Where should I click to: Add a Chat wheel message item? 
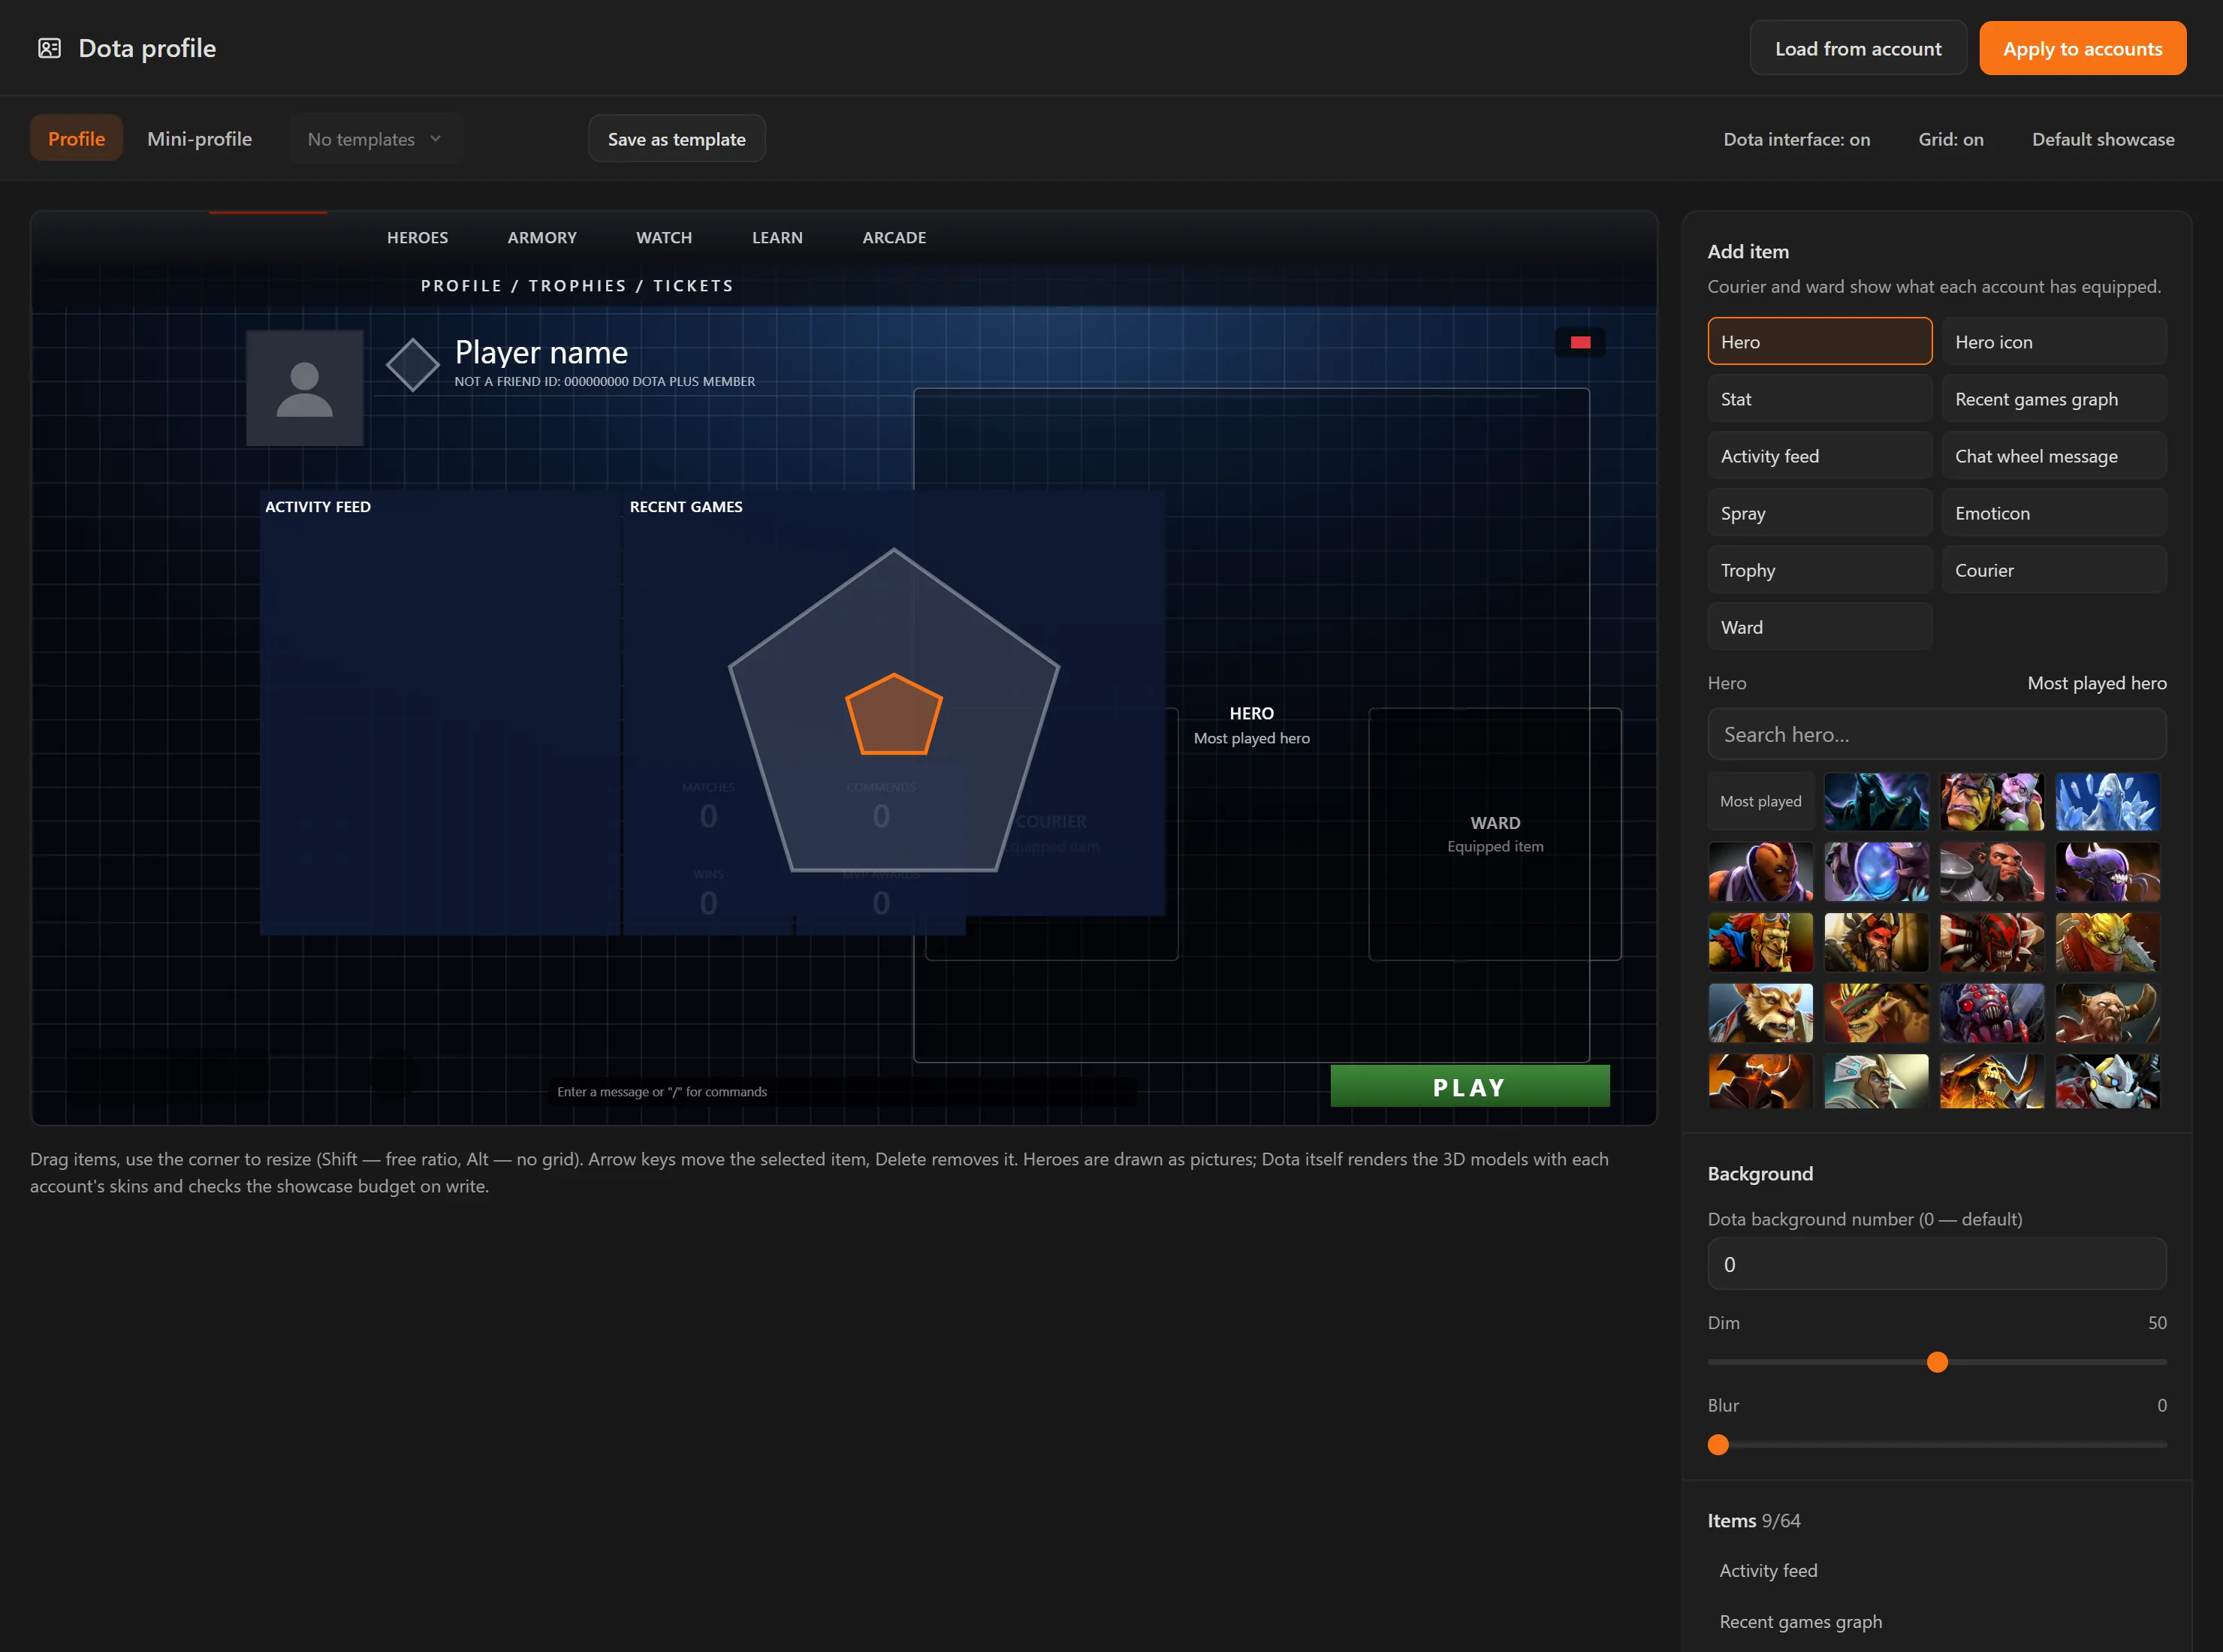point(2054,456)
